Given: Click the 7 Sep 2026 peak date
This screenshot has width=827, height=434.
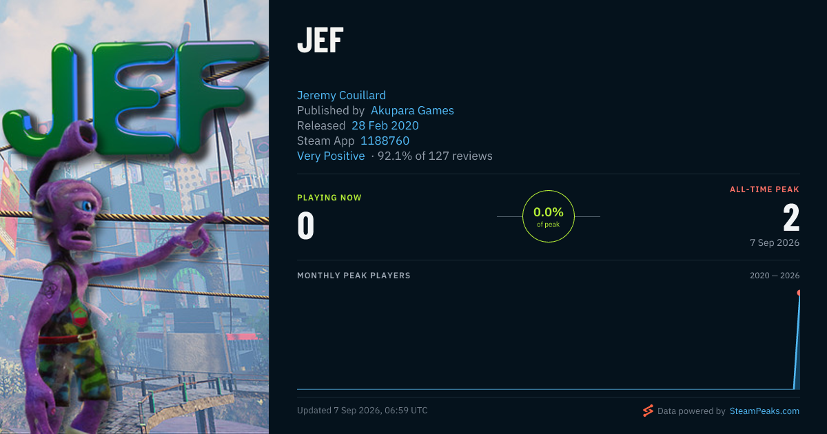Looking at the screenshot, I should pyautogui.click(x=775, y=242).
